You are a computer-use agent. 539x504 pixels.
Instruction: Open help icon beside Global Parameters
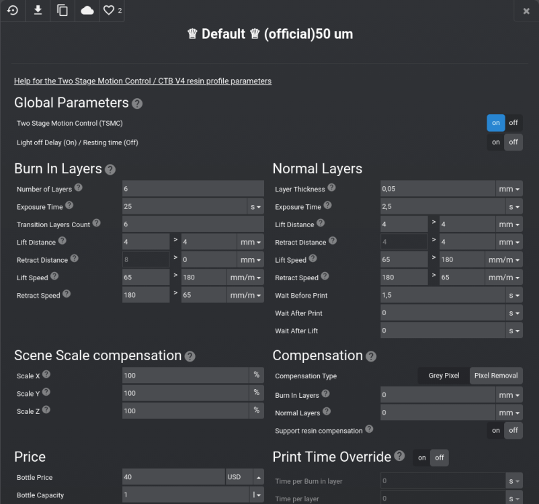click(x=137, y=104)
